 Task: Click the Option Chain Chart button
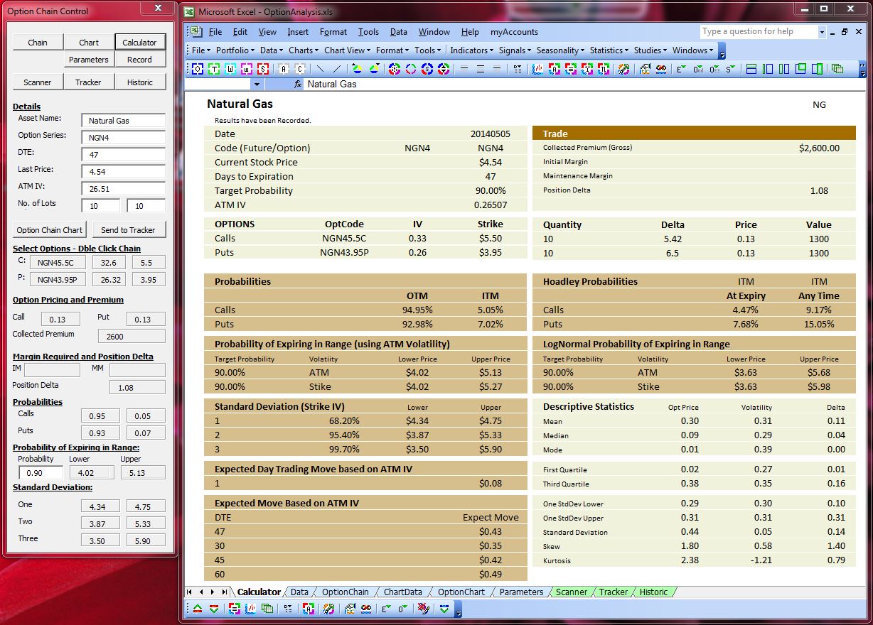50,229
